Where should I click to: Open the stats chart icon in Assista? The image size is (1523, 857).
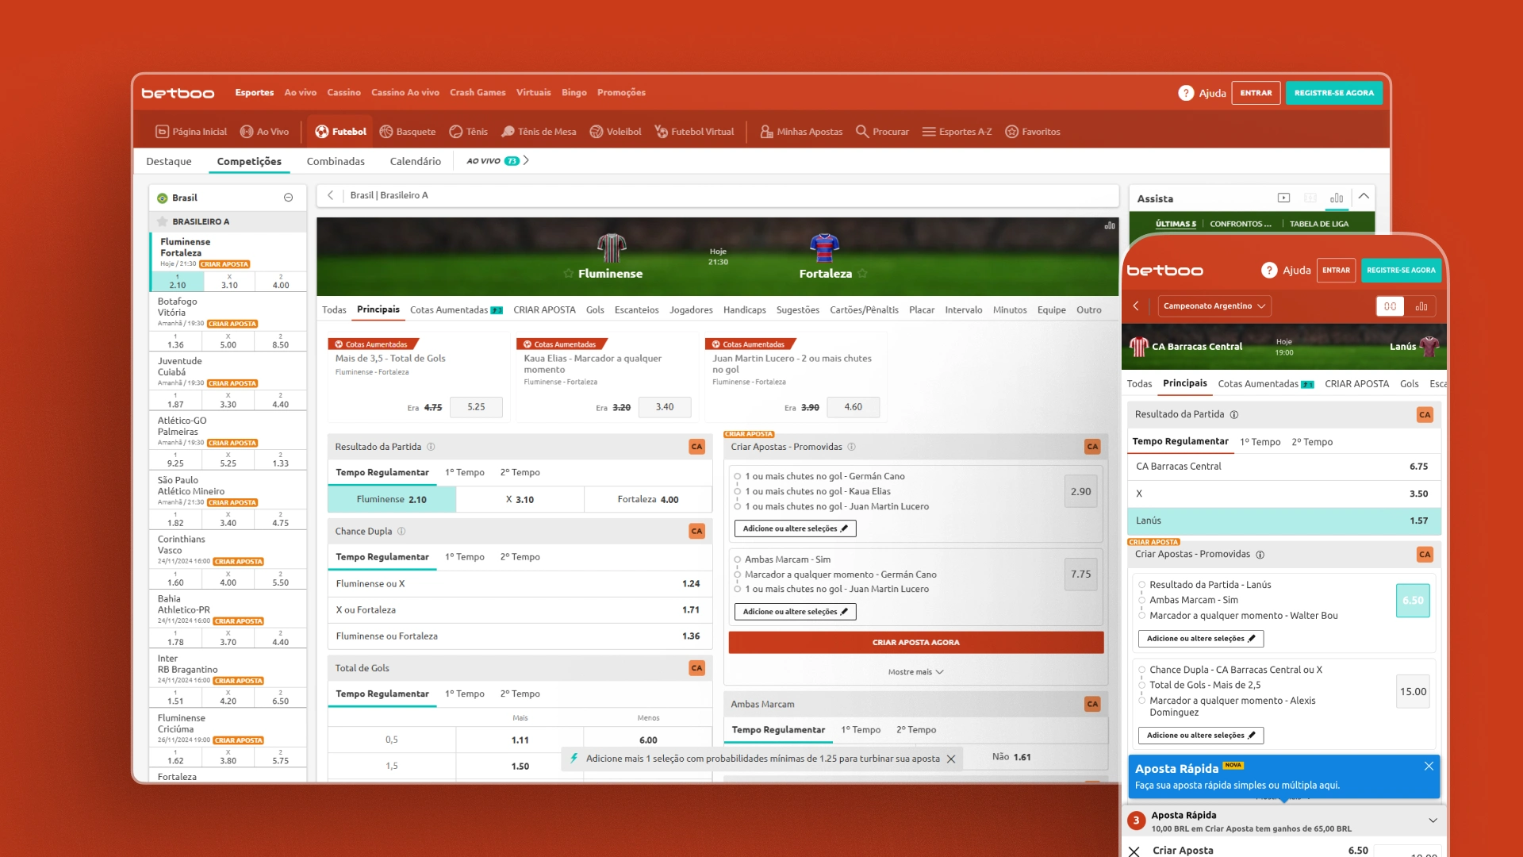(1337, 198)
